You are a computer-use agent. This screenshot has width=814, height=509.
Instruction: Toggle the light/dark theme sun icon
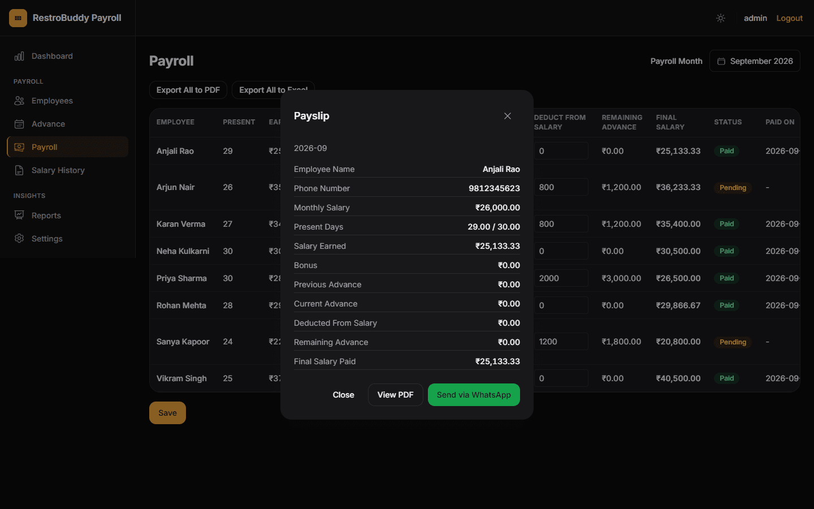tap(721, 18)
